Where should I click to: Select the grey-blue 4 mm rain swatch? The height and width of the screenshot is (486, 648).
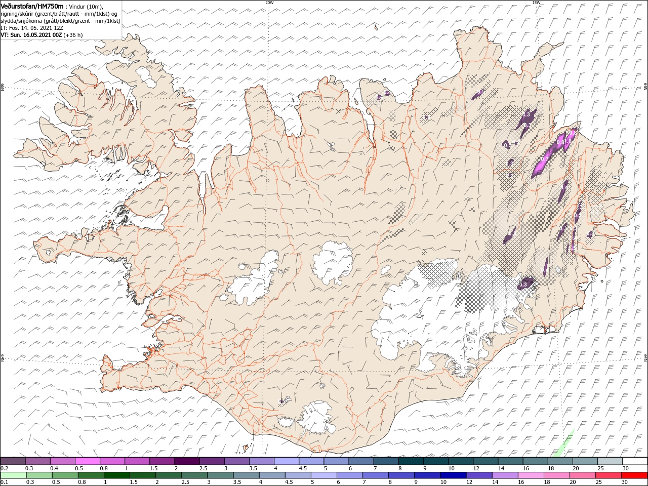click(x=272, y=475)
